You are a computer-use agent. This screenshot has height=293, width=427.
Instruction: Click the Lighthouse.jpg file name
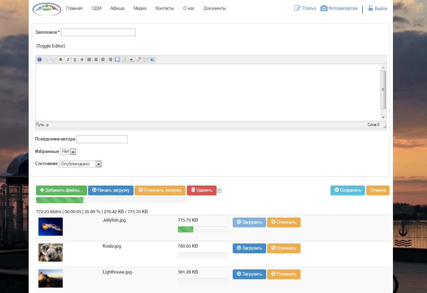(117, 272)
